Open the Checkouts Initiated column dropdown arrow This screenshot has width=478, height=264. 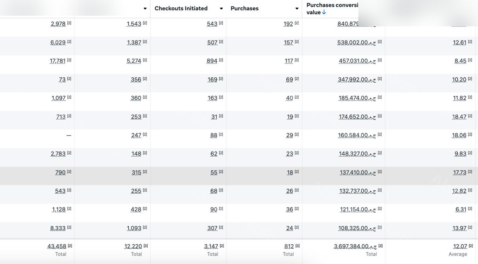click(x=221, y=8)
